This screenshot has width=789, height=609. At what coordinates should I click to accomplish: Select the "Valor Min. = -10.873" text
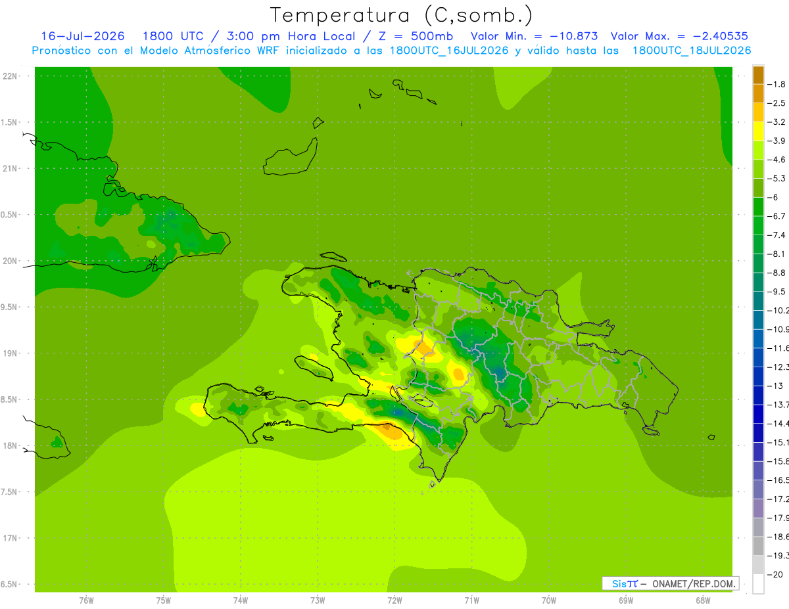point(535,36)
